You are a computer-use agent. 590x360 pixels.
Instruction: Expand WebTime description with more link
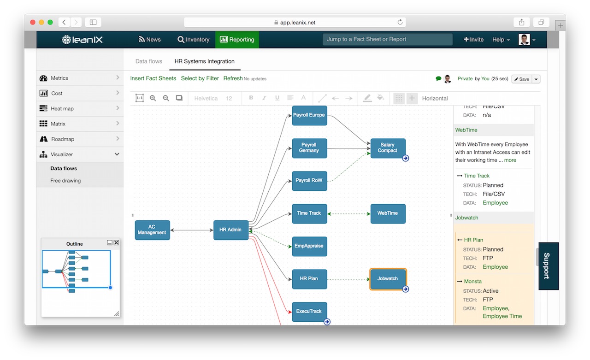[510, 160]
